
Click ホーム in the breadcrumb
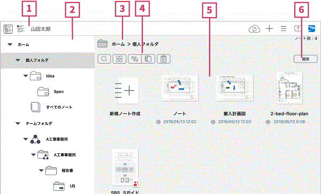click(x=118, y=44)
